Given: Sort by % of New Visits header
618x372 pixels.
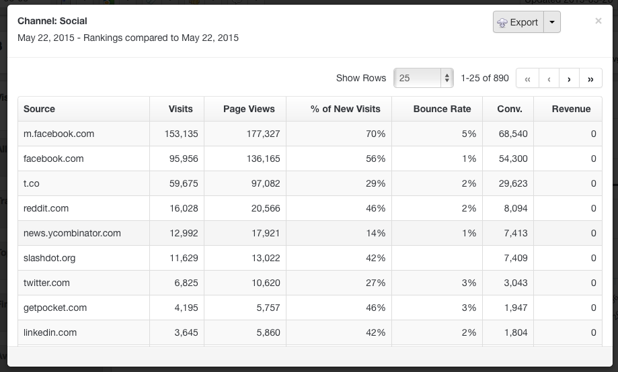Looking at the screenshot, I should coord(345,109).
